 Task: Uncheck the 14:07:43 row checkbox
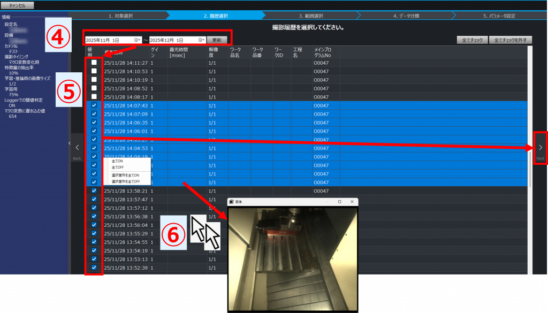[94, 105]
